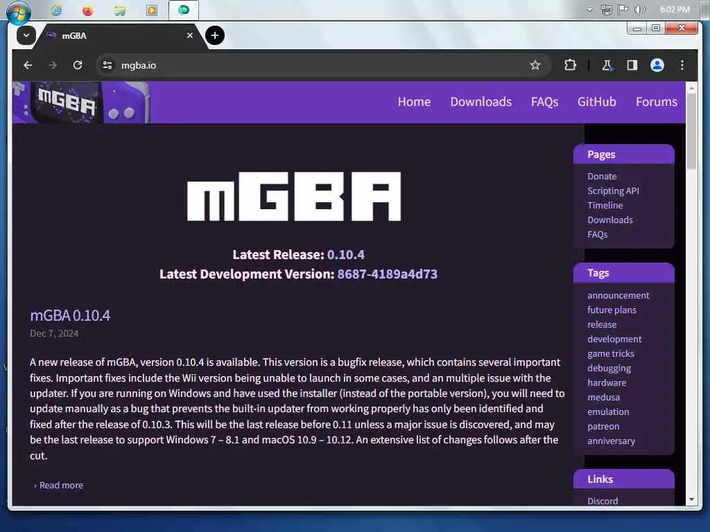
Task: Click the page scrollbar down arrow
Action: (x=691, y=499)
